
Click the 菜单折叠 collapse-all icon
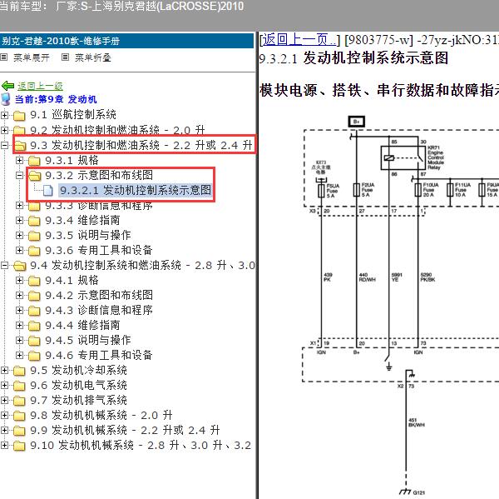[65, 57]
